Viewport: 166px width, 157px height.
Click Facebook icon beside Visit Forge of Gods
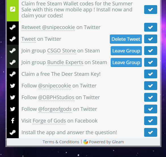point(13,121)
